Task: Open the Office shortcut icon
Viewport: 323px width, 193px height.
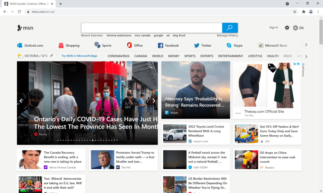Action: pyautogui.click(x=129, y=45)
